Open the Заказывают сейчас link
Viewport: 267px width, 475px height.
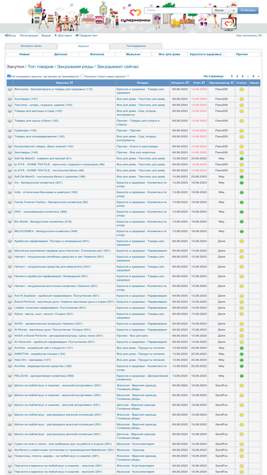coord(117,66)
